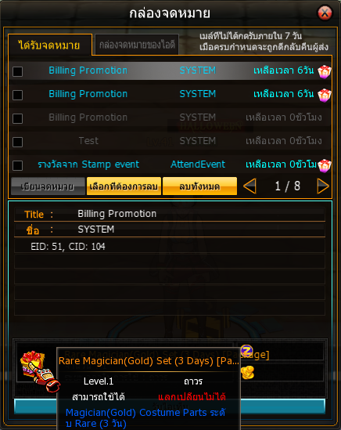The image size is (341, 430).
Task: Switch to ได้รับจดหมาย tab
Action: pyautogui.click(x=49, y=45)
